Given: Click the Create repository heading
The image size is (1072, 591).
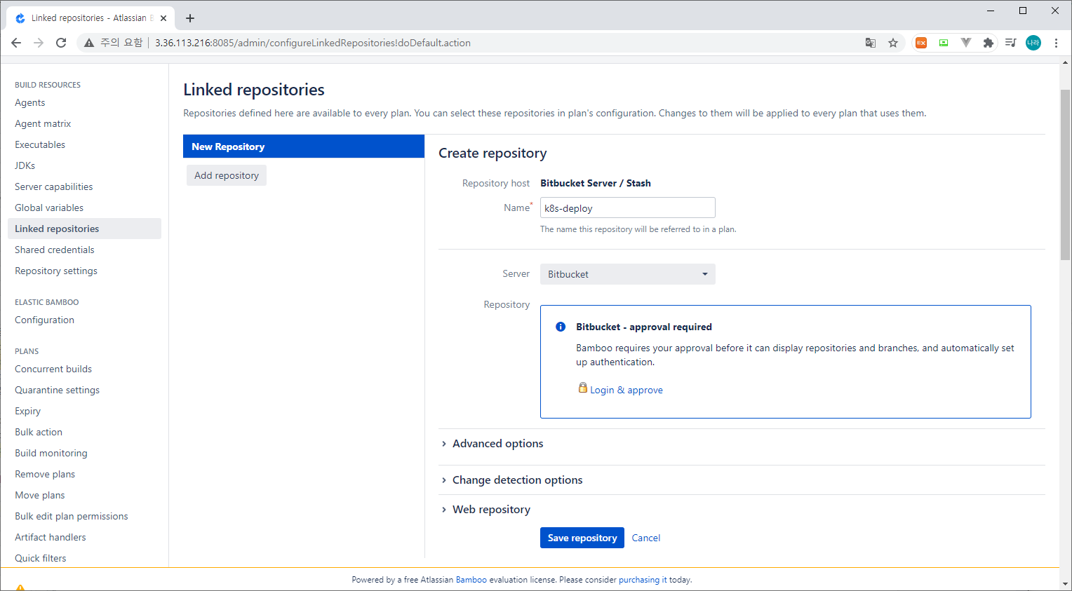Looking at the screenshot, I should [x=493, y=153].
